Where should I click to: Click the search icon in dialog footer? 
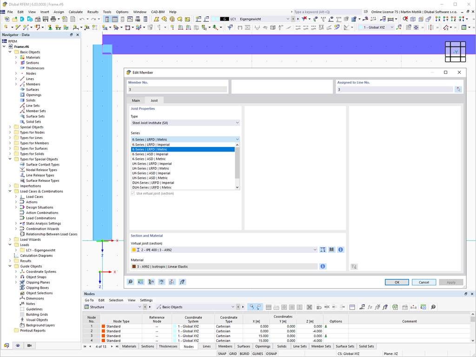pyautogui.click(x=130, y=282)
